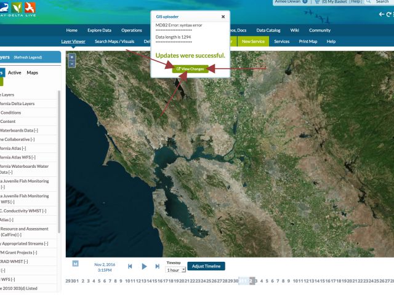Click the layers list scrollbar
394x295 pixels.
click(59, 162)
